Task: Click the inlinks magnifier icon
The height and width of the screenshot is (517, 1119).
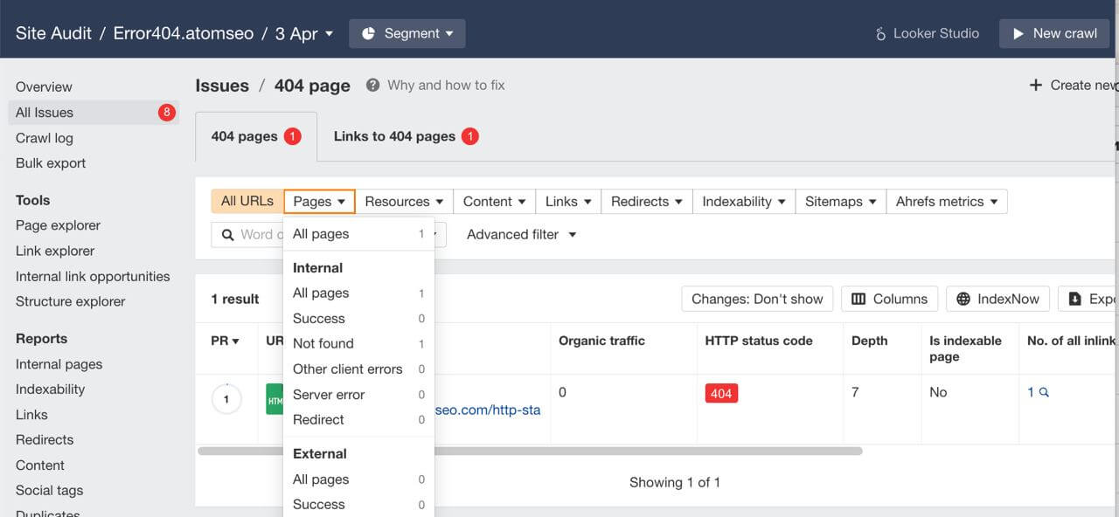Action: click(1044, 393)
